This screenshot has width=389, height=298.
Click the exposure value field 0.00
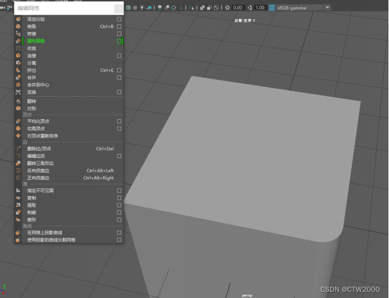pos(237,8)
